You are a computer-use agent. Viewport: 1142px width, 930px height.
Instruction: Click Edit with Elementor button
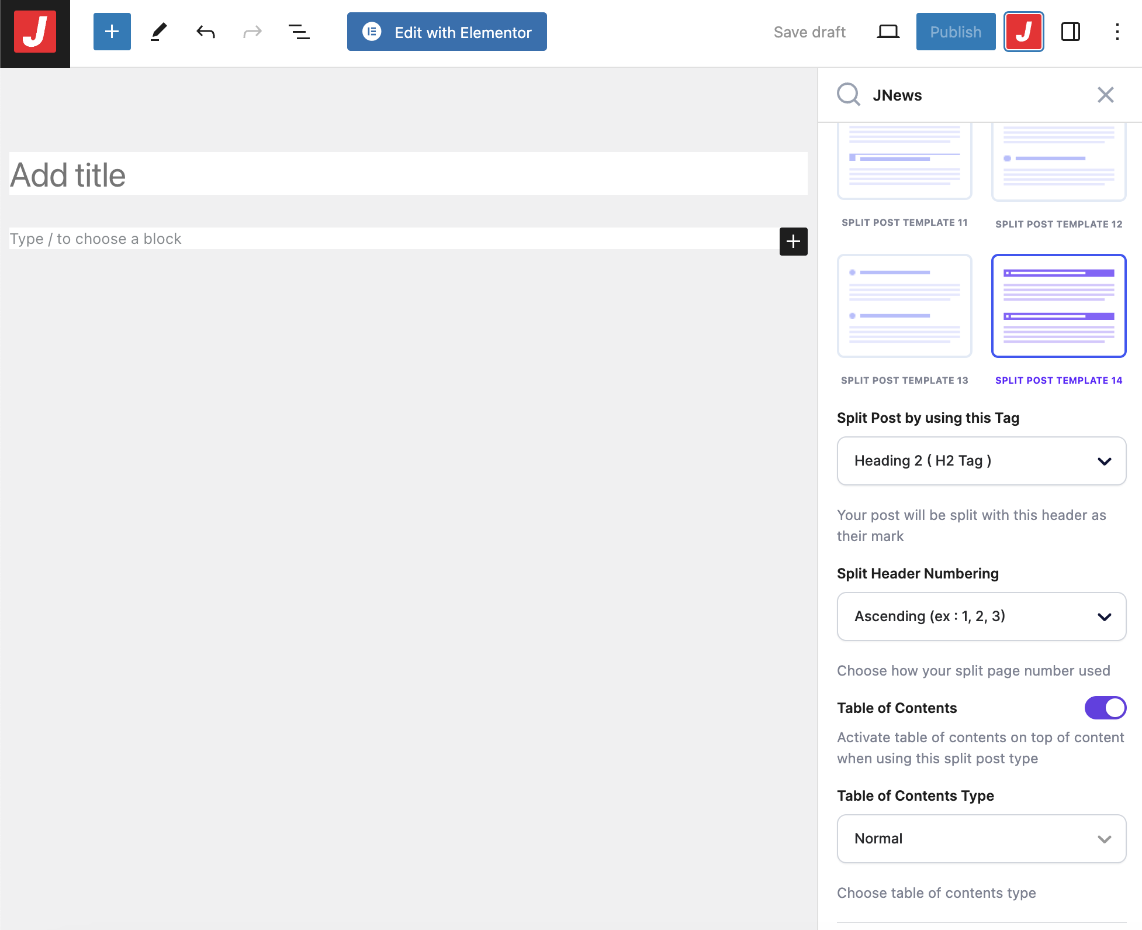(447, 32)
